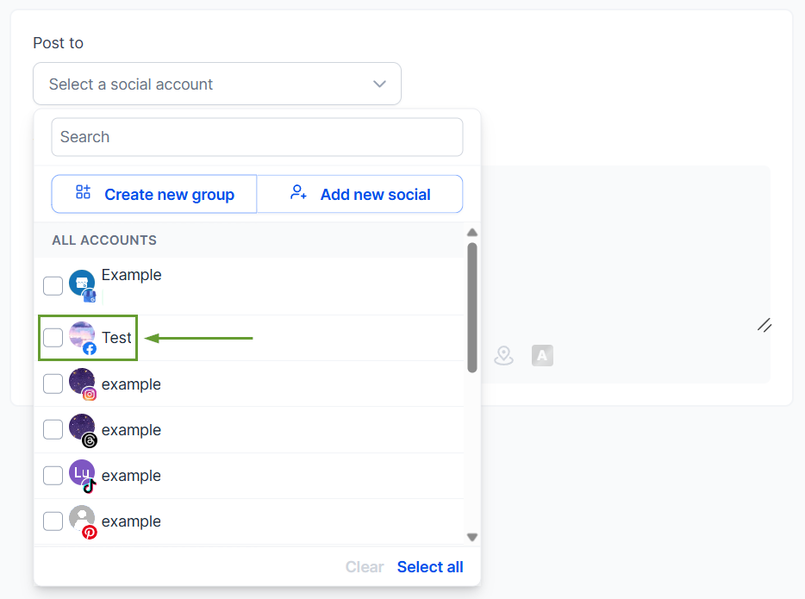Click the scrollbar up arrow in the accounts list
Viewport: 805px width, 599px height.
(x=472, y=233)
